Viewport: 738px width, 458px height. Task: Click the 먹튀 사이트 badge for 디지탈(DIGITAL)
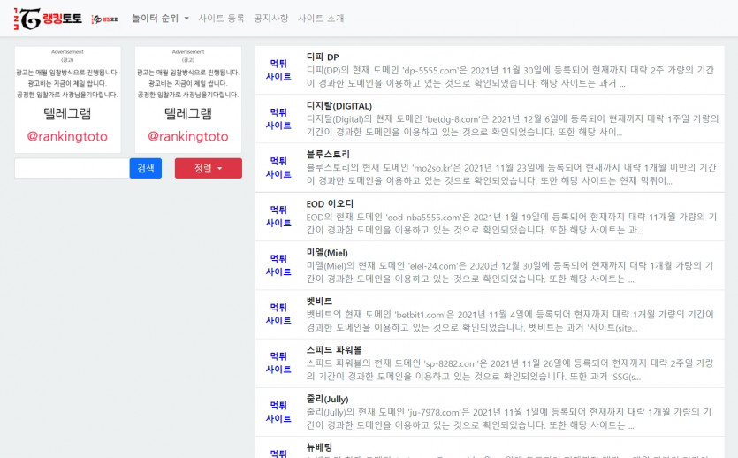(278, 118)
